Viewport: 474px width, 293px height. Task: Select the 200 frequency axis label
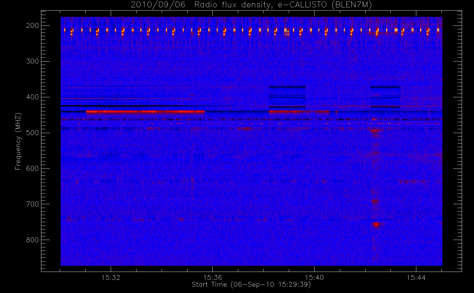[32, 25]
